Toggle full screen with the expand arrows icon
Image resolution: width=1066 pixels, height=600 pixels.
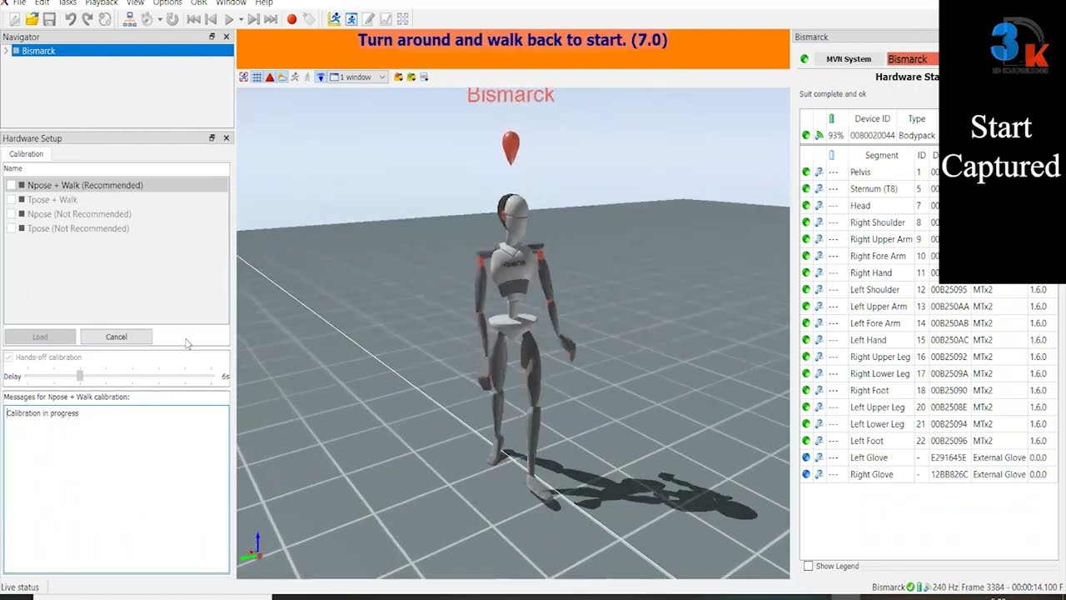404,19
